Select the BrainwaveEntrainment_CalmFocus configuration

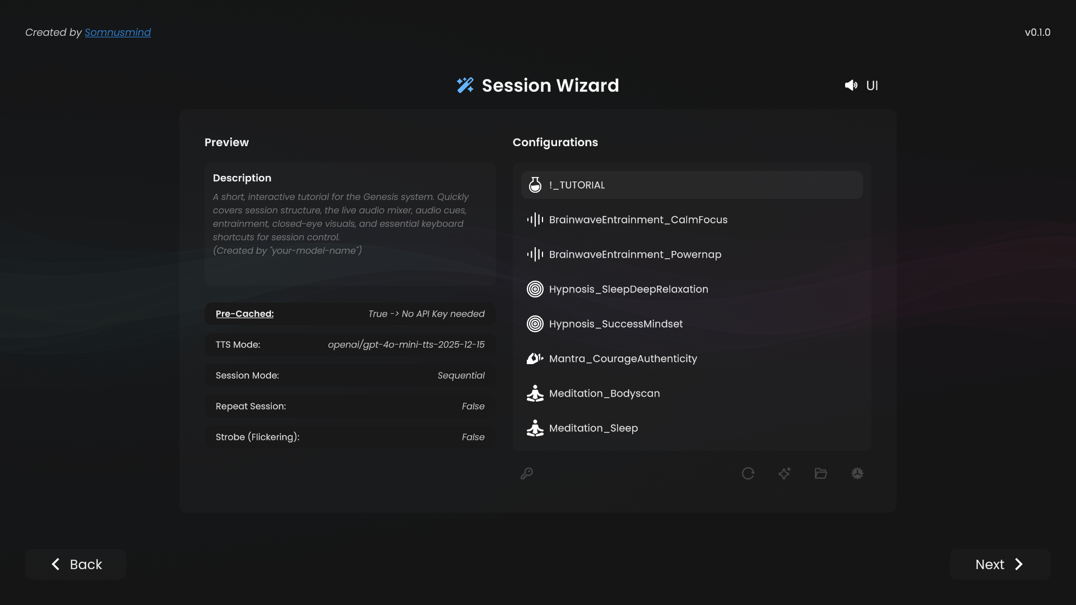click(x=692, y=220)
